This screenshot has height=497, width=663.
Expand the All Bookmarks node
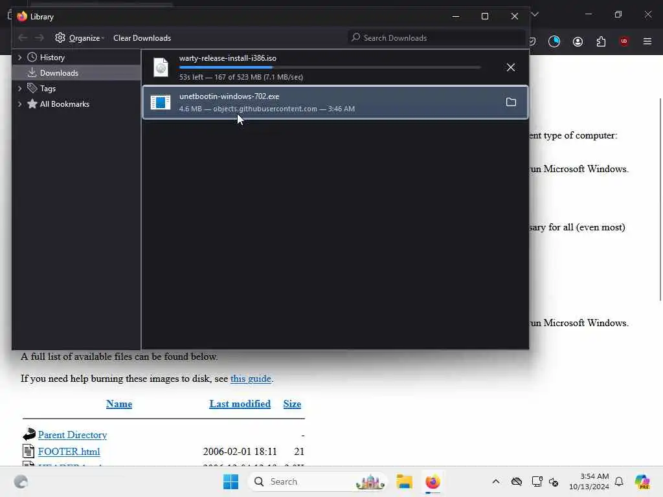[19, 104]
